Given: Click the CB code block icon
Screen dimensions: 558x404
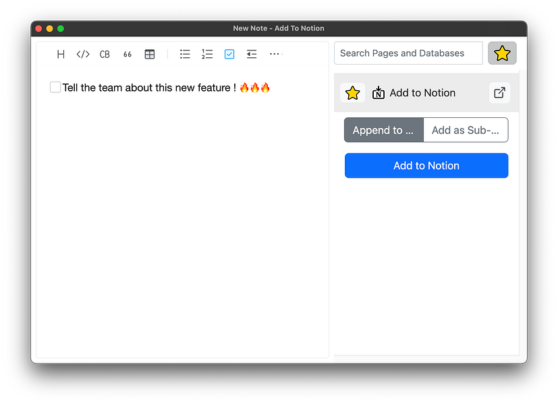Looking at the screenshot, I should click(105, 54).
